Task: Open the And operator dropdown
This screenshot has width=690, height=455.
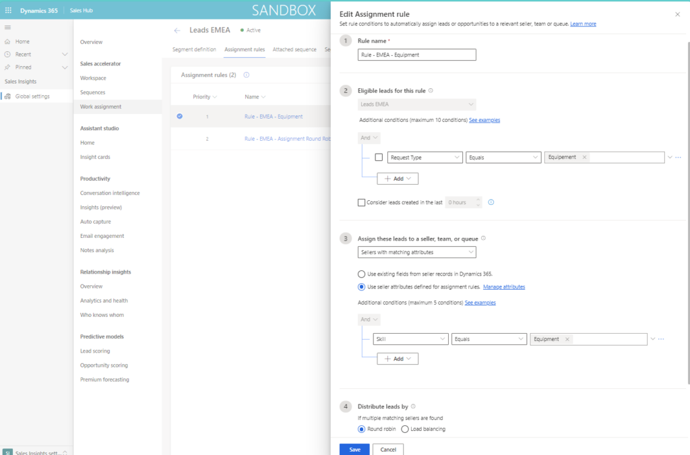Action: tap(369, 138)
